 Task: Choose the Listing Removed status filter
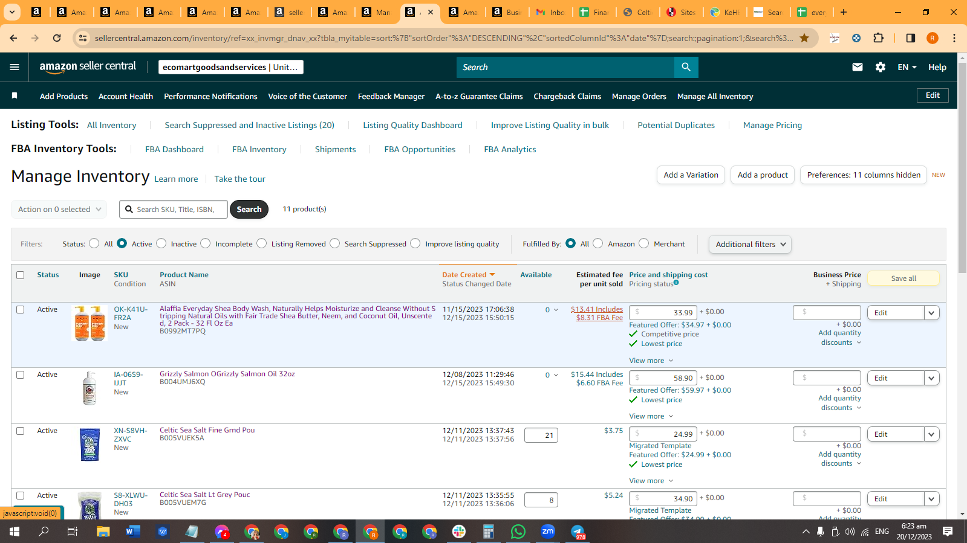pyautogui.click(x=262, y=243)
